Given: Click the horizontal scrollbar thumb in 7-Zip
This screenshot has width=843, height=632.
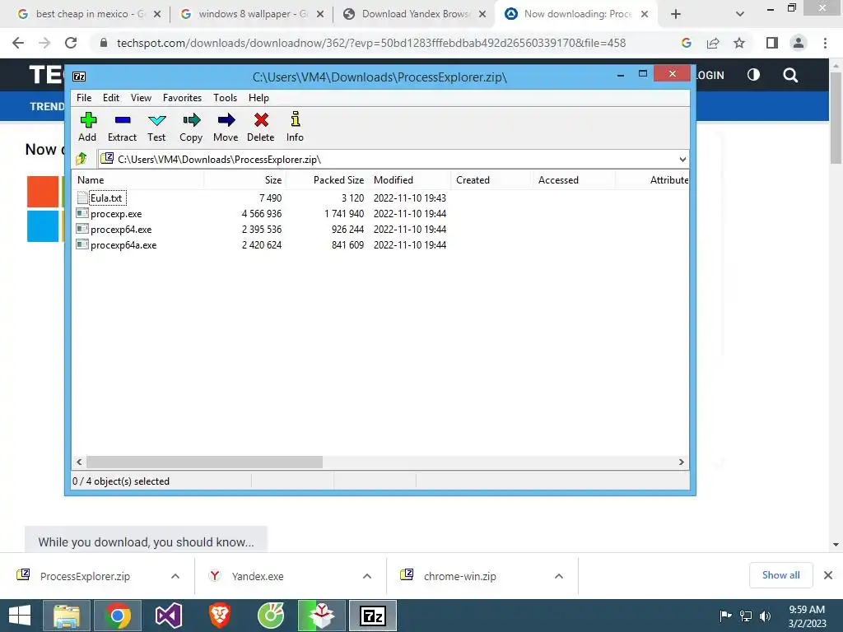Looking at the screenshot, I should point(204,462).
